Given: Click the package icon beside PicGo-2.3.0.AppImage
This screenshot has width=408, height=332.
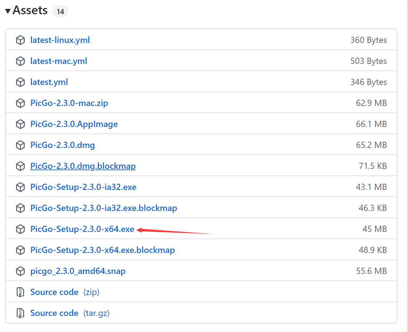Looking at the screenshot, I should (x=20, y=124).
